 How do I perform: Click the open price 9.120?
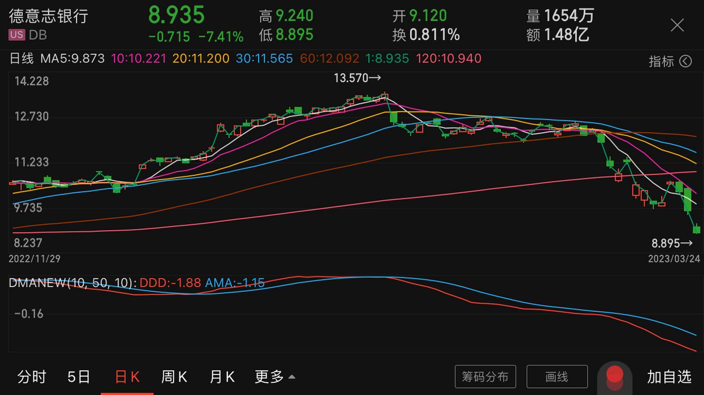[x=428, y=16]
